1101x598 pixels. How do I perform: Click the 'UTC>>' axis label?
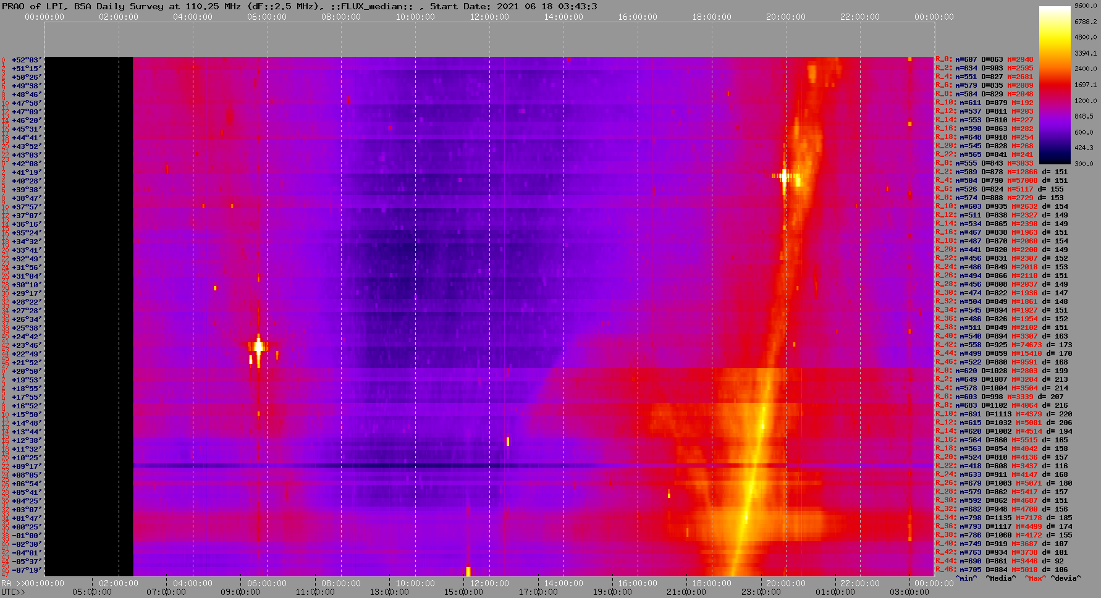click(x=13, y=592)
